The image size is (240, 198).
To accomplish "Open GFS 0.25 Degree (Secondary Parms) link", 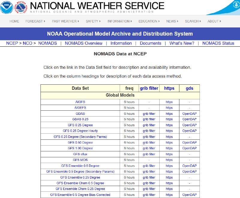I will pos(80,137).
